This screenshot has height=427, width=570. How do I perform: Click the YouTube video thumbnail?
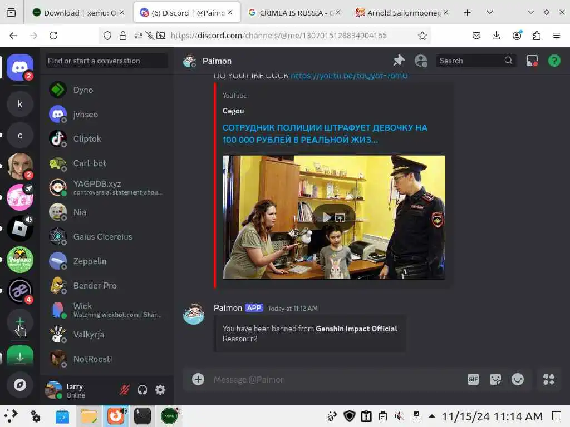pyautogui.click(x=334, y=217)
